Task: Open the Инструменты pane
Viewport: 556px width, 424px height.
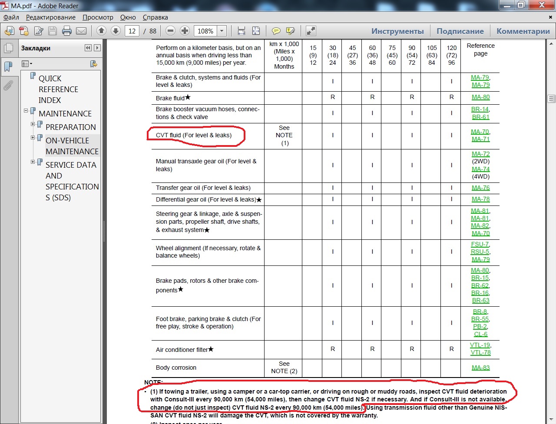Action: (397, 31)
